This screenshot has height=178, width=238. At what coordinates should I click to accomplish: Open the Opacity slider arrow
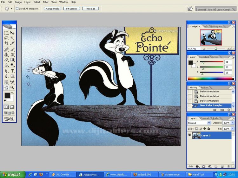[x=232, y=123]
